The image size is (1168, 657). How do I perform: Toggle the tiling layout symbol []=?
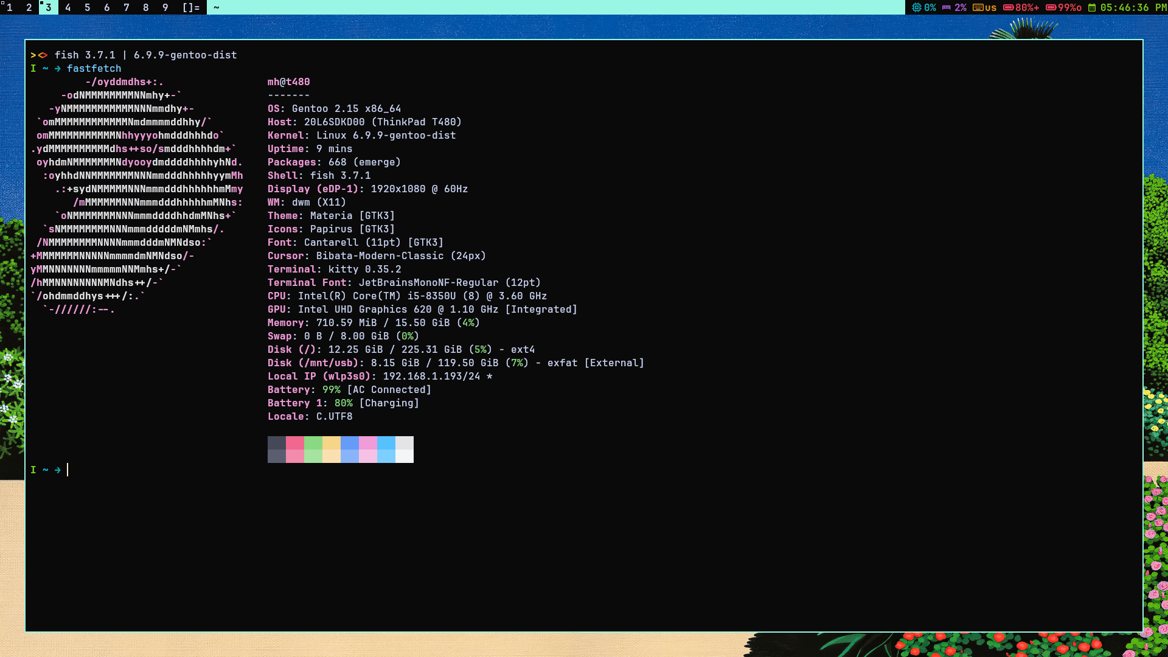click(191, 7)
